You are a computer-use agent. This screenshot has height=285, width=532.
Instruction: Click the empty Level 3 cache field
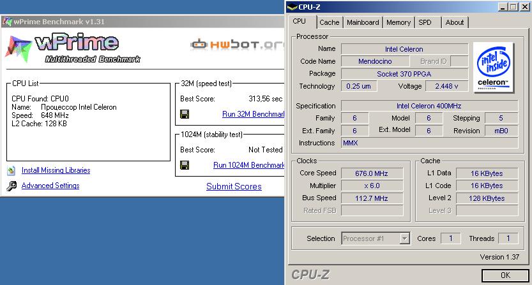click(x=487, y=210)
